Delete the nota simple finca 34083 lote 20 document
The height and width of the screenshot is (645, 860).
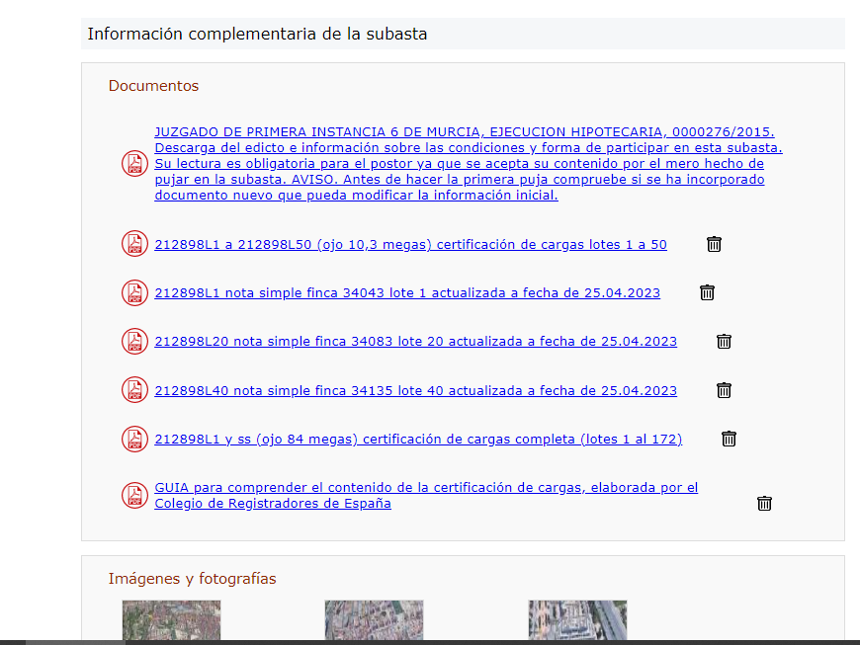click(724, 342)
